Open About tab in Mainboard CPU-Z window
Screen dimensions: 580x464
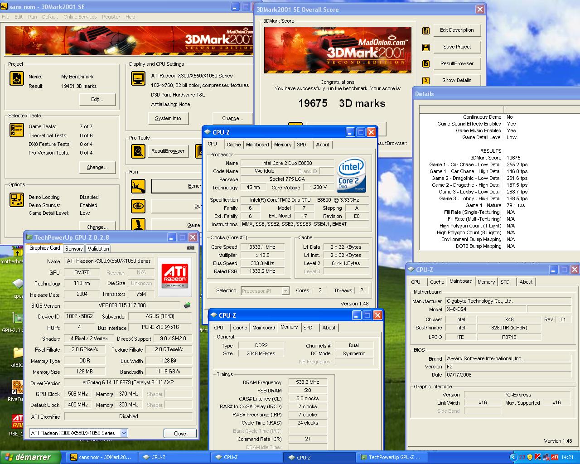coord(526,282)
